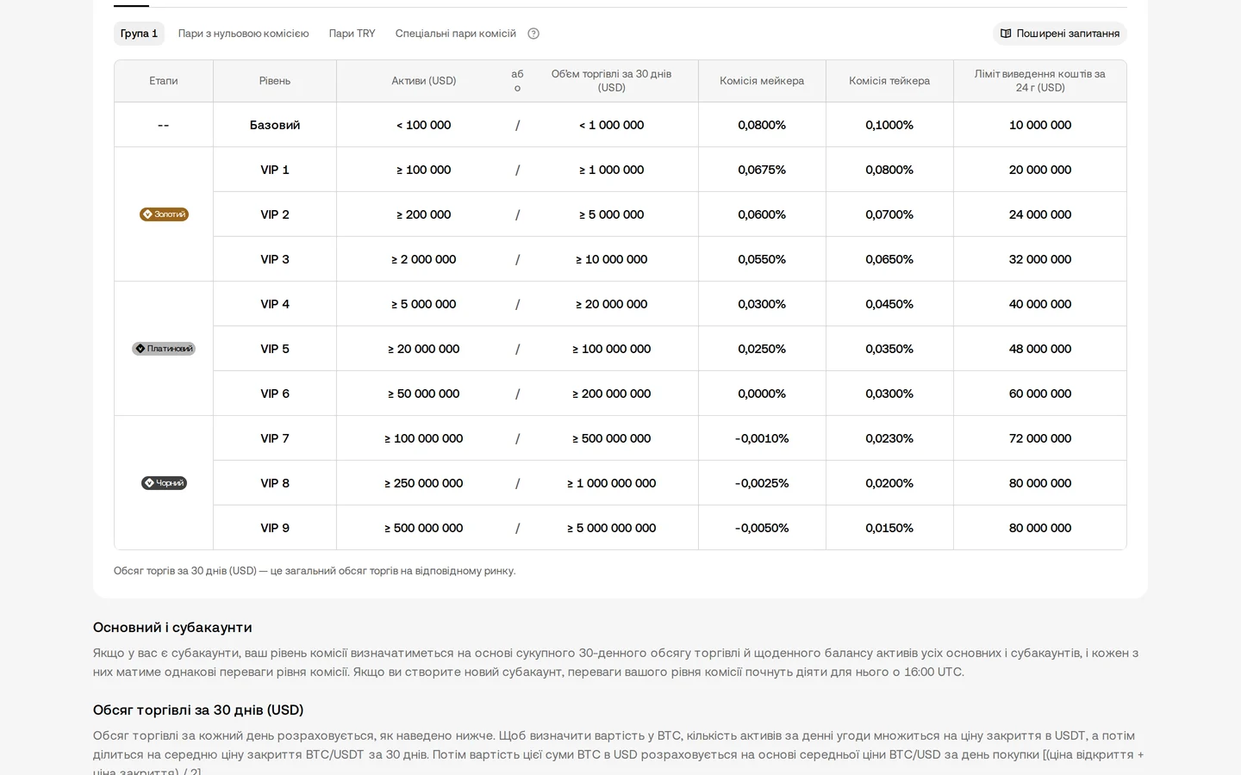Click the Комісія мейкера column header
The image size is (1241, 775).
point(762,81)
